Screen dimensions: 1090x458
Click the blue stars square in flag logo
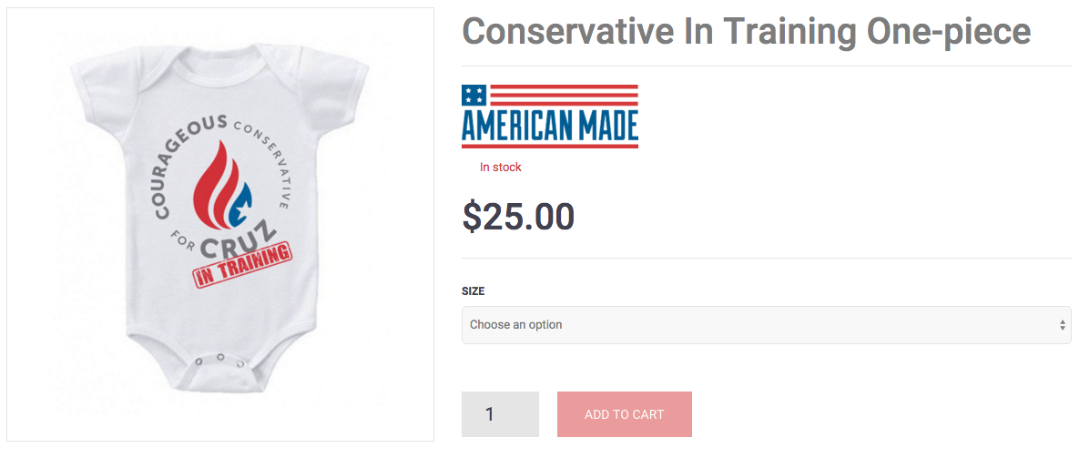(474, 96)
